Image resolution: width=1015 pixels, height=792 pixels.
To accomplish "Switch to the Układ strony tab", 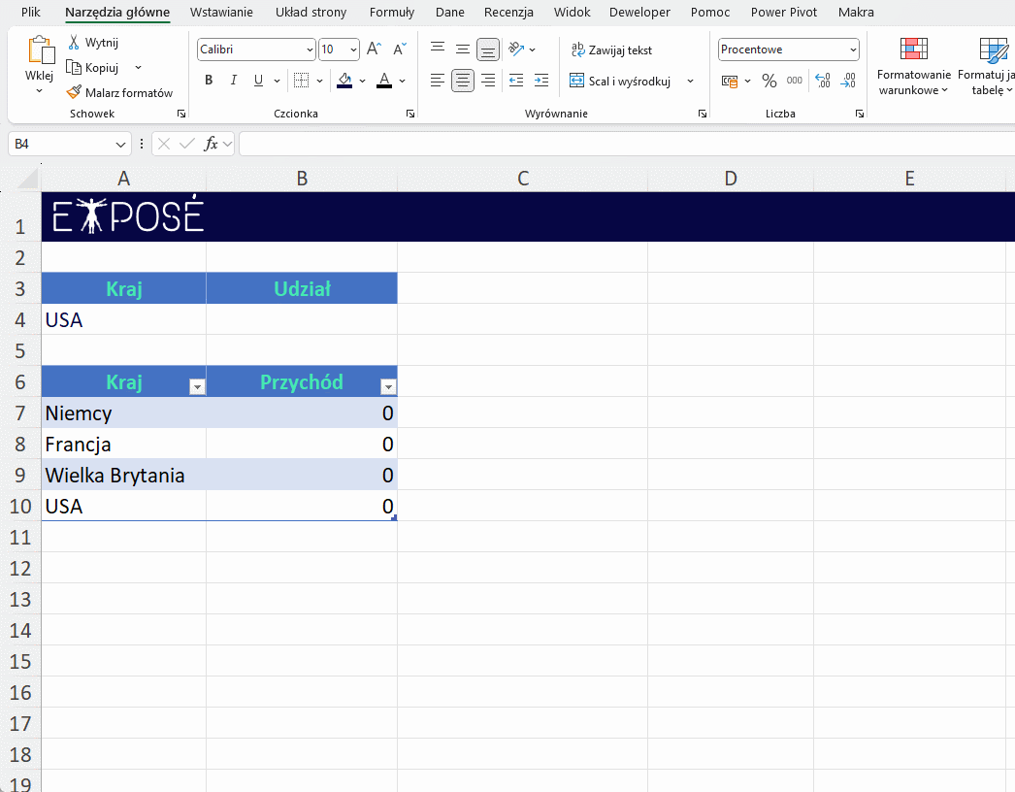I will (311, 12).
